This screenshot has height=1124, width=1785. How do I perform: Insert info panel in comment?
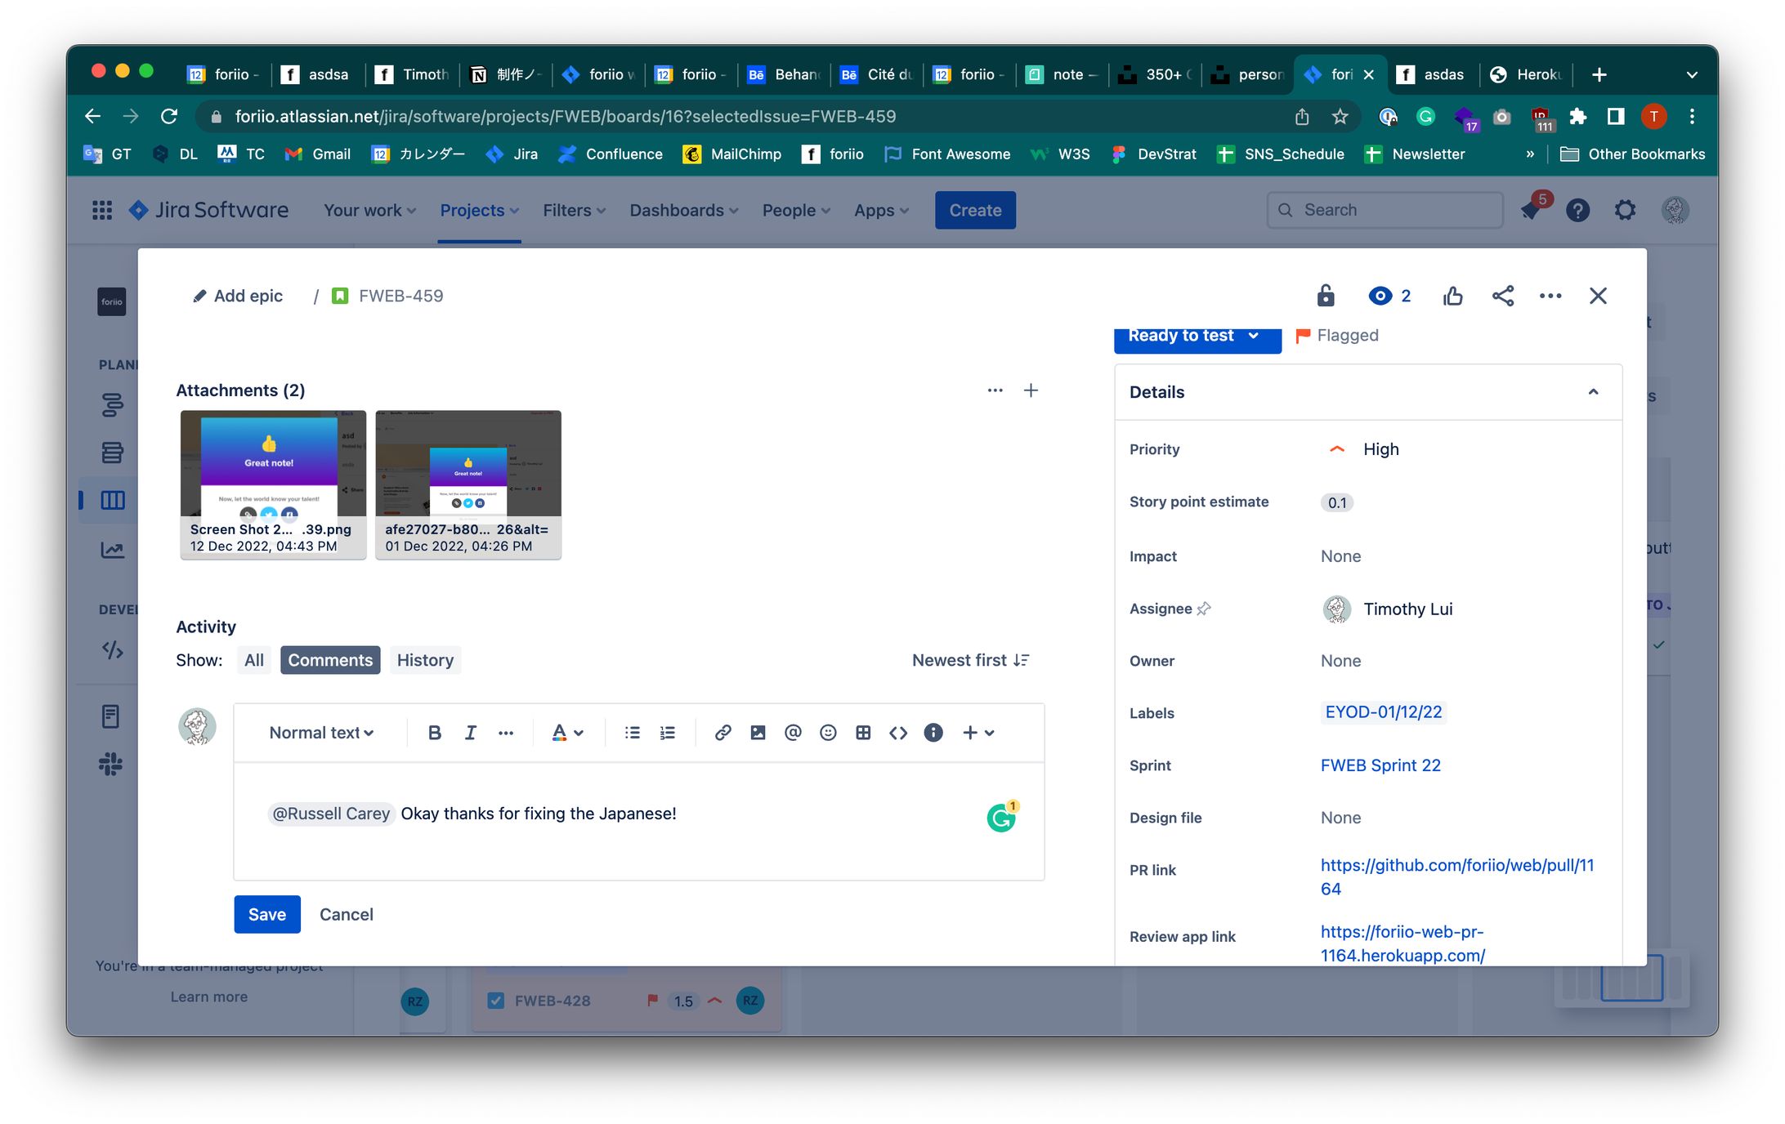[x=933, y=733]
